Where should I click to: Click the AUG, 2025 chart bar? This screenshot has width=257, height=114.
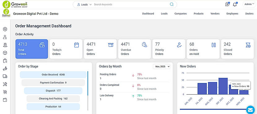[213, 88]
